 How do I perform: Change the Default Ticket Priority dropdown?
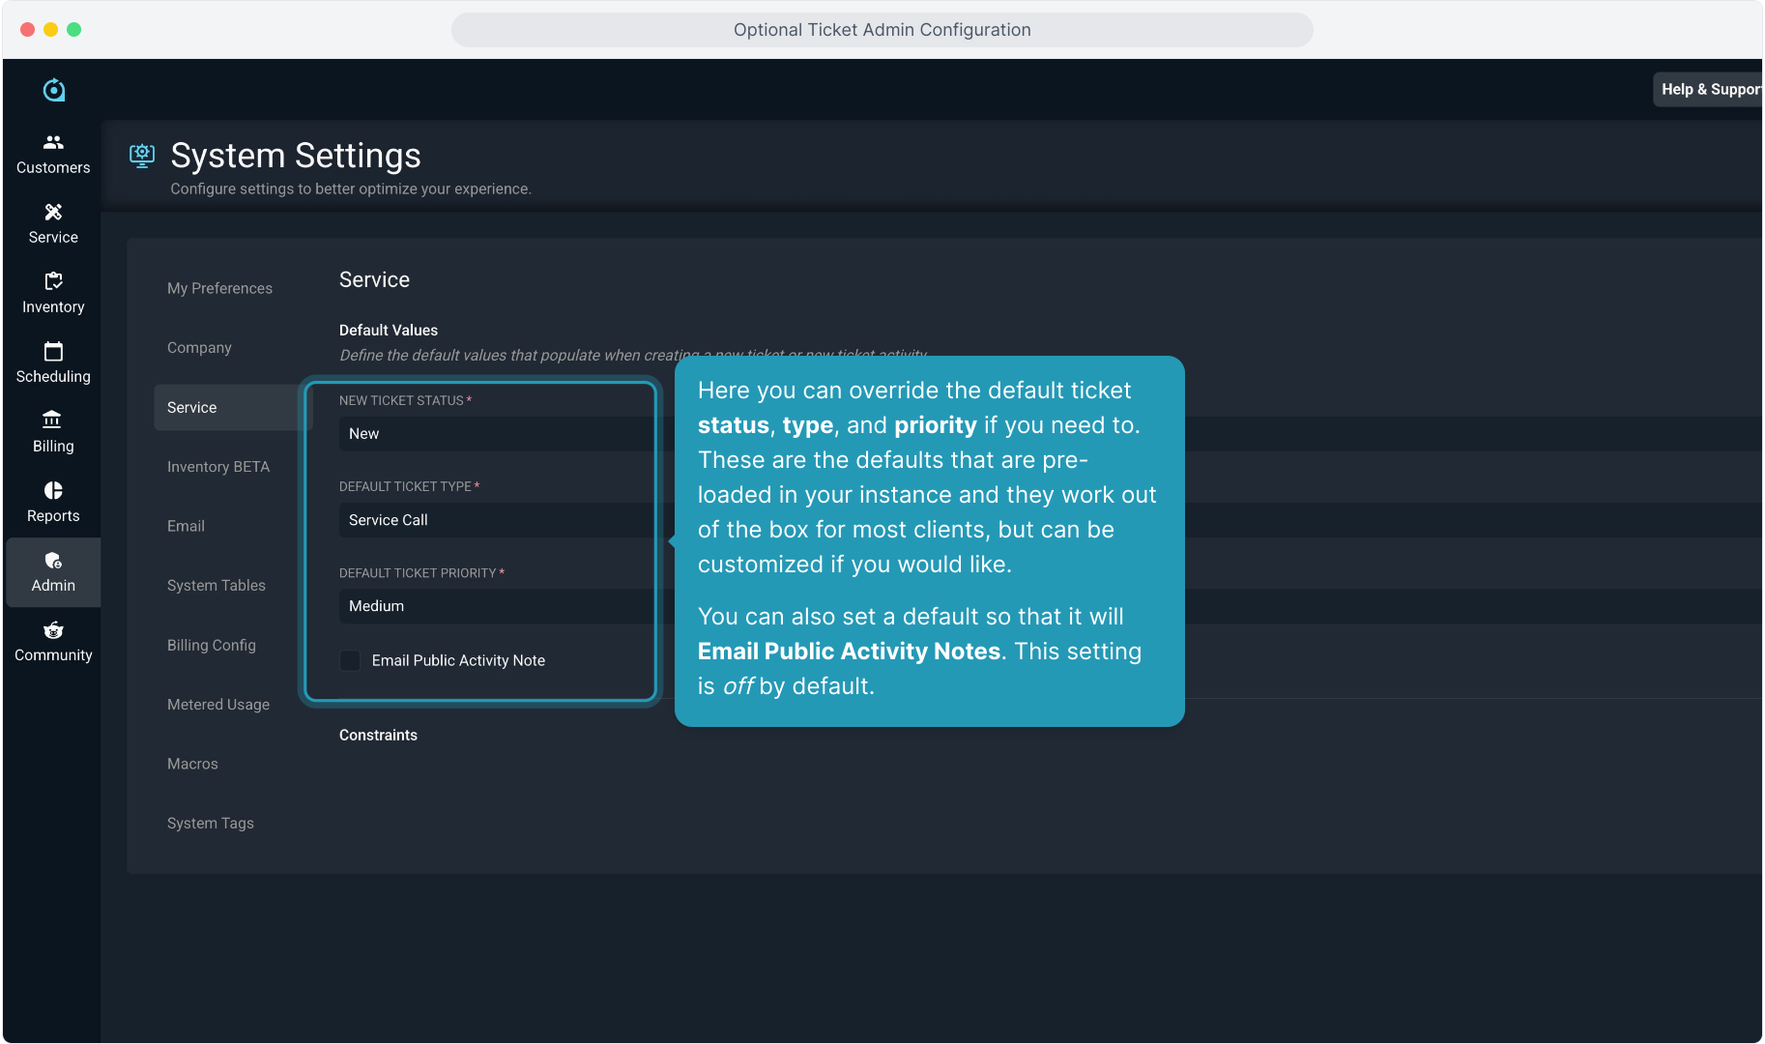coord(495,606)
